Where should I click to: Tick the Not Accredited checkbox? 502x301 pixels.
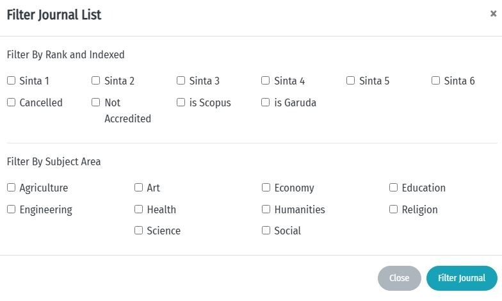(96, 102)
